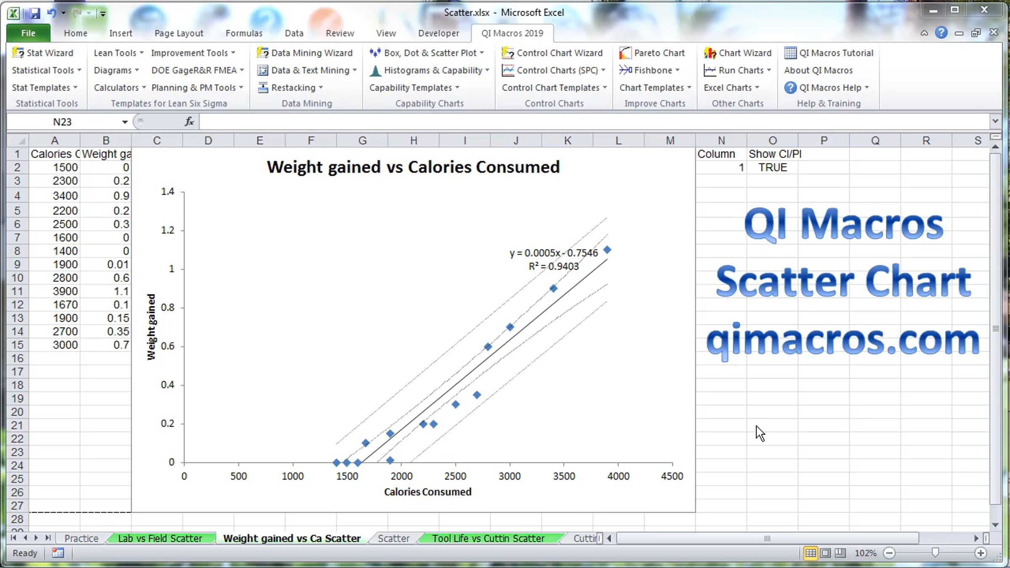Open the Control Chart Templates dropdown
Image resolution: width=1010 pixels, height=568 pixels.
(x=555, y=88)
